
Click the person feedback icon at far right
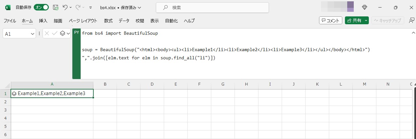(x=411, y=20)
